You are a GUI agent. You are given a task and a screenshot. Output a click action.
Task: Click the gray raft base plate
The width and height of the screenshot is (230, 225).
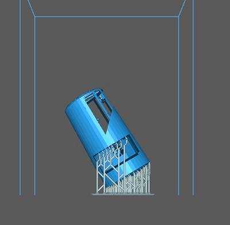pos(123,194)
